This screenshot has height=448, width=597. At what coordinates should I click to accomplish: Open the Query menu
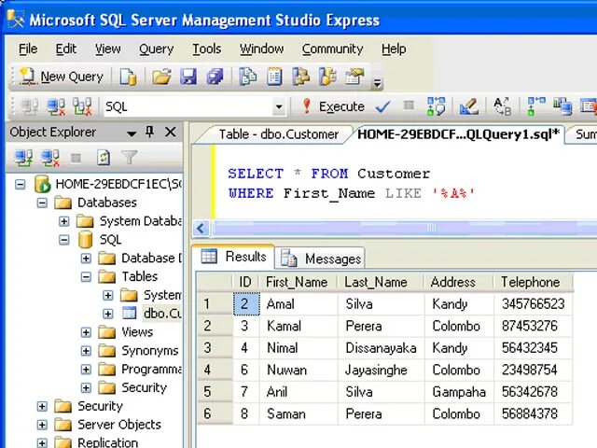point(156,49)
